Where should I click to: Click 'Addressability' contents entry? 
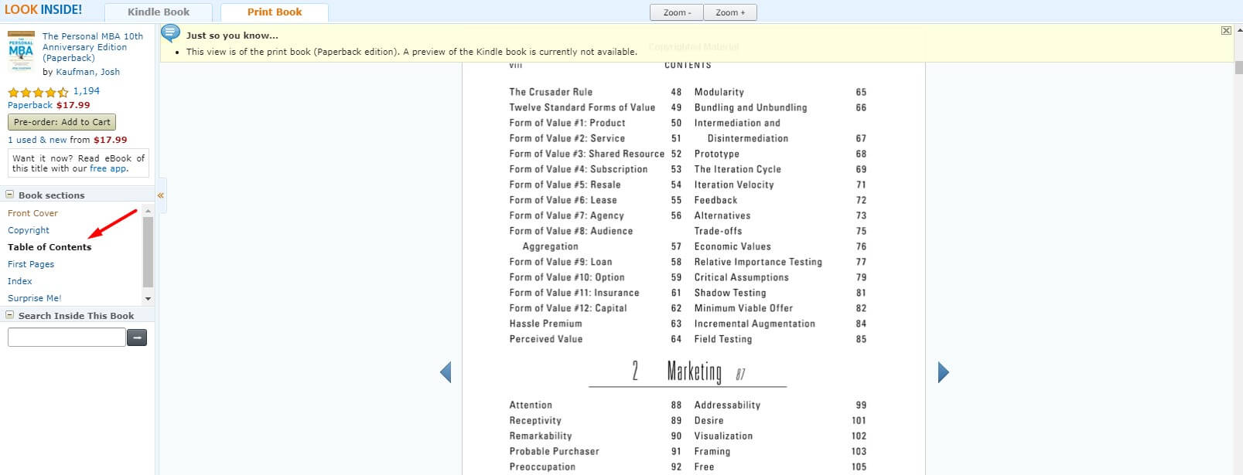pyautogui.click(x=727, y=405)
